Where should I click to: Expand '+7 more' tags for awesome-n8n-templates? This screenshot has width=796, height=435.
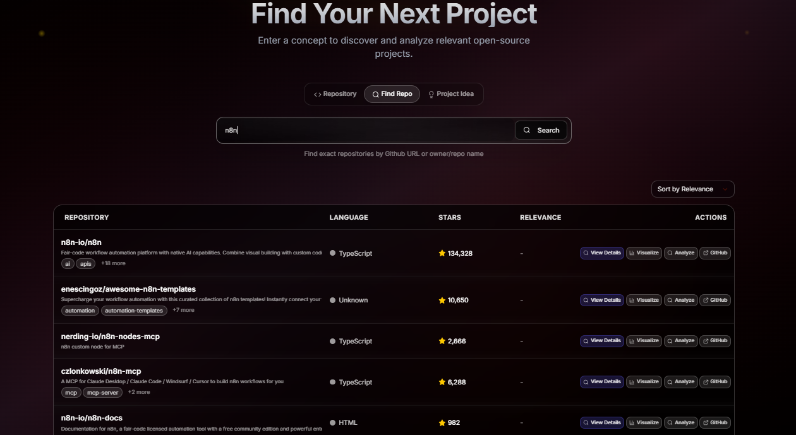[183, 311]
